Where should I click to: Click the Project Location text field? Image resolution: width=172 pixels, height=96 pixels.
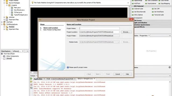tap(99, 32)
